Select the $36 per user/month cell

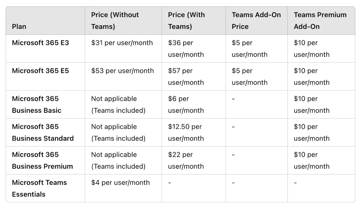186,49
